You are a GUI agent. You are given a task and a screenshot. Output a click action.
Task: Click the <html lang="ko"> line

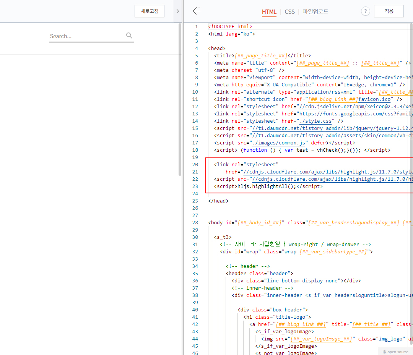click(x=231, y=34)
